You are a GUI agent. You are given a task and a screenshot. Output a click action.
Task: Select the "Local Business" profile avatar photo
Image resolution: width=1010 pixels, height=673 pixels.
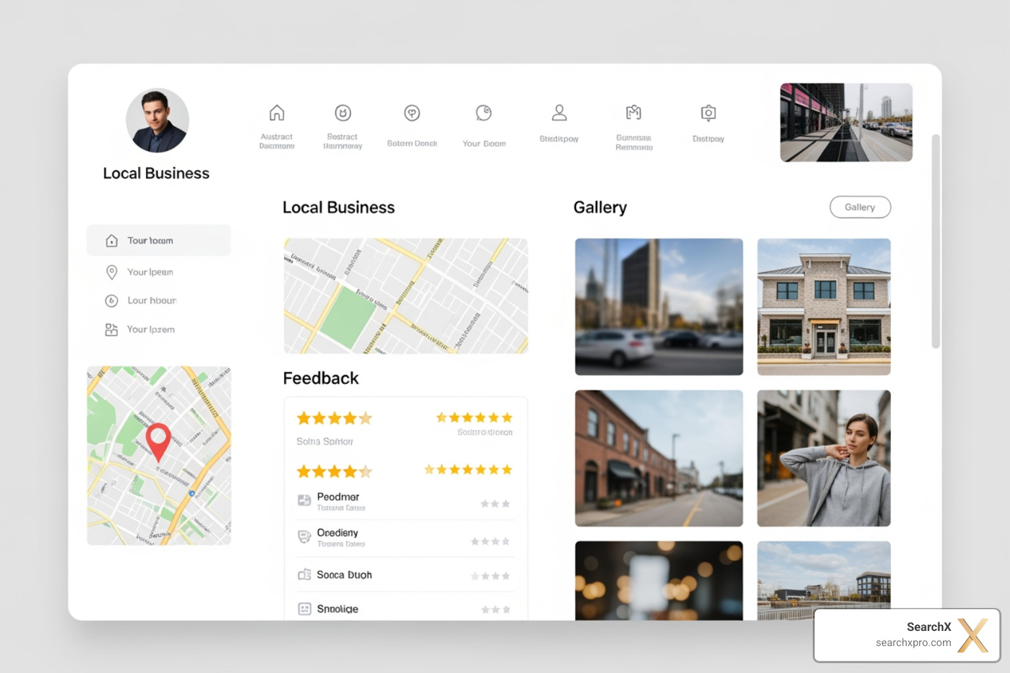click(x=157, y=120)
